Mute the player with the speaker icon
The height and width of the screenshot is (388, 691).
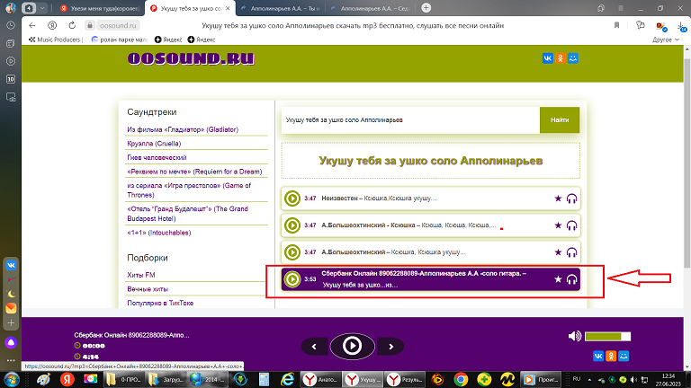(x=575, y=336)
